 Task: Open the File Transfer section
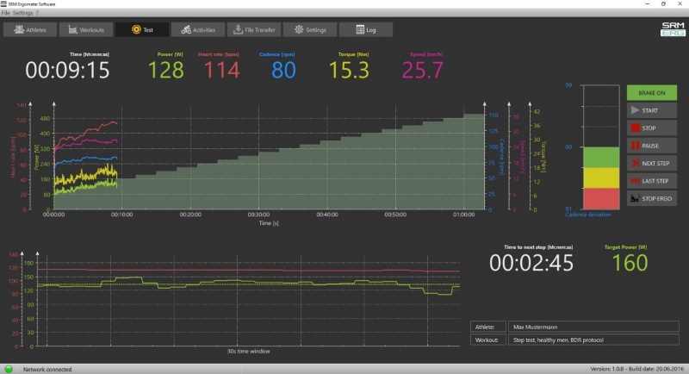(x=253, y=29)
